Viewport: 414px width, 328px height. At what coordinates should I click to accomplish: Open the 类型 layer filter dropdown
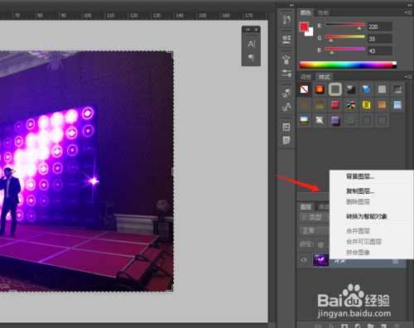click(314, 217)
